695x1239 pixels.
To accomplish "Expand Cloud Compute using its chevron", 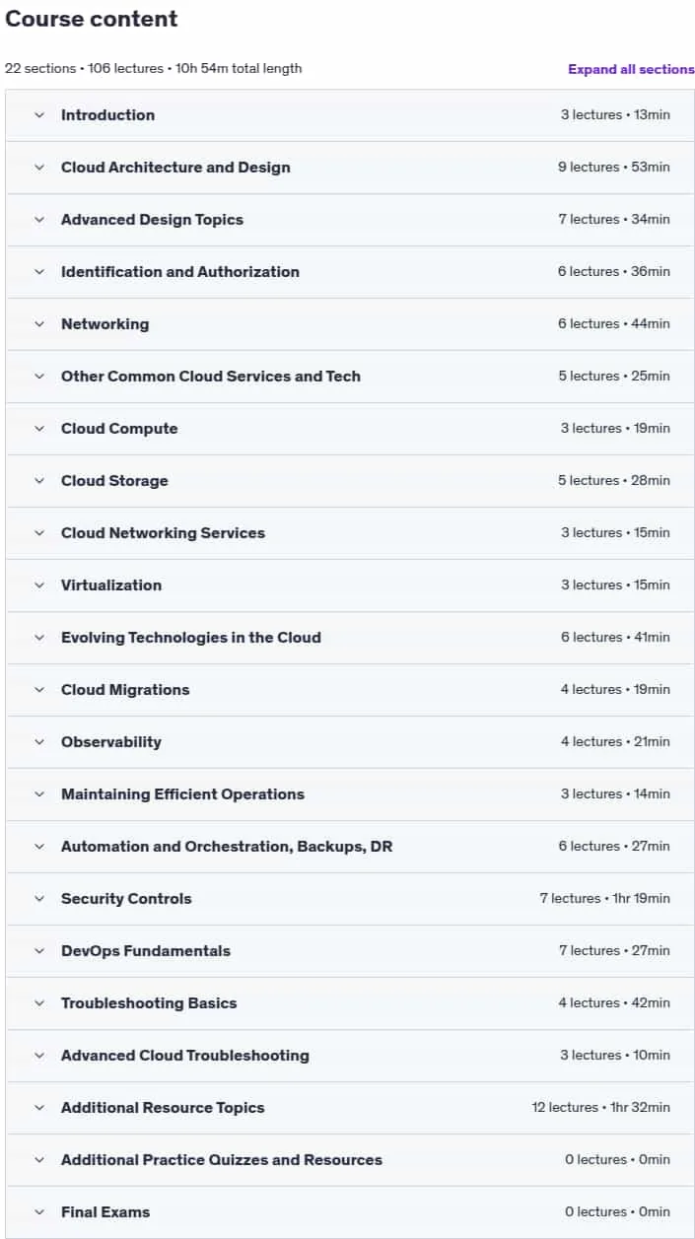I will tap(39, 429).
